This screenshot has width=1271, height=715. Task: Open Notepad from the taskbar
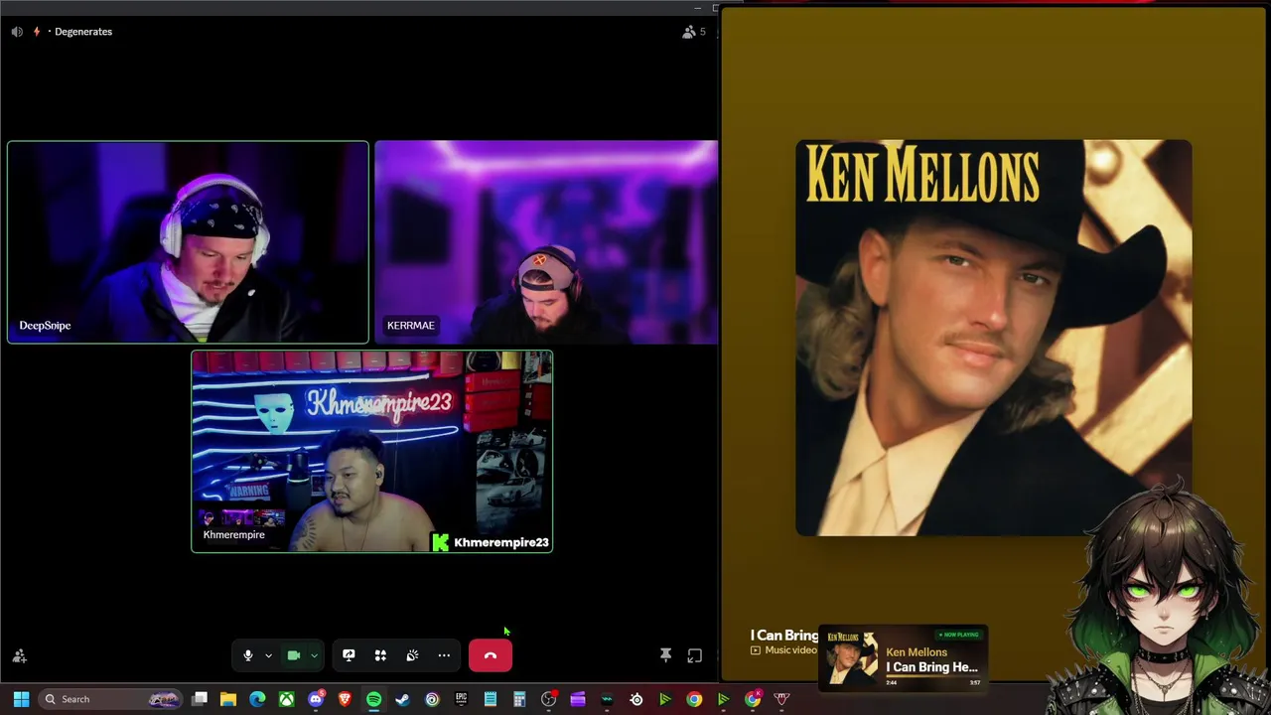(x=490, y=699)
